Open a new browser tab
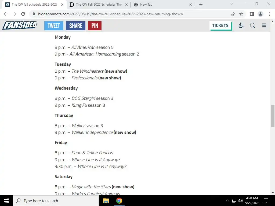275x206 pixels. (x=201, y=5)
